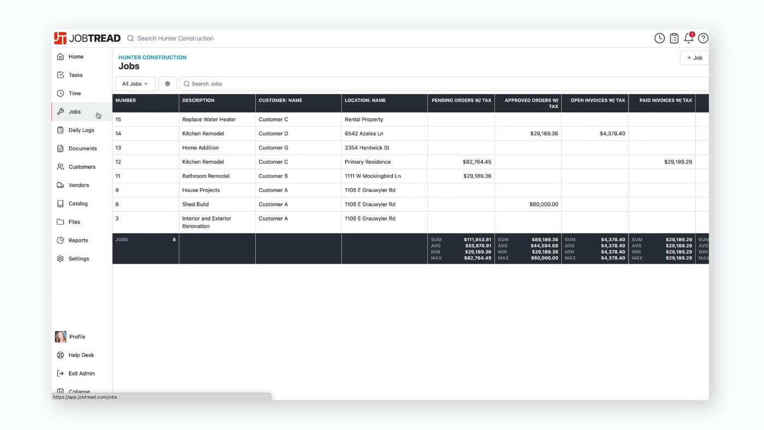The height and width of the screenshot is (430, 764).
Task: Open the Replace Water Heater job row
Action: coord(410,120)
